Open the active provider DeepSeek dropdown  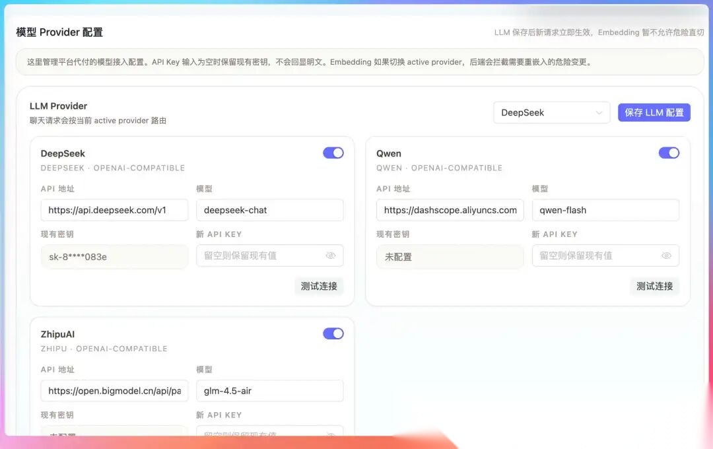(551, 112)
